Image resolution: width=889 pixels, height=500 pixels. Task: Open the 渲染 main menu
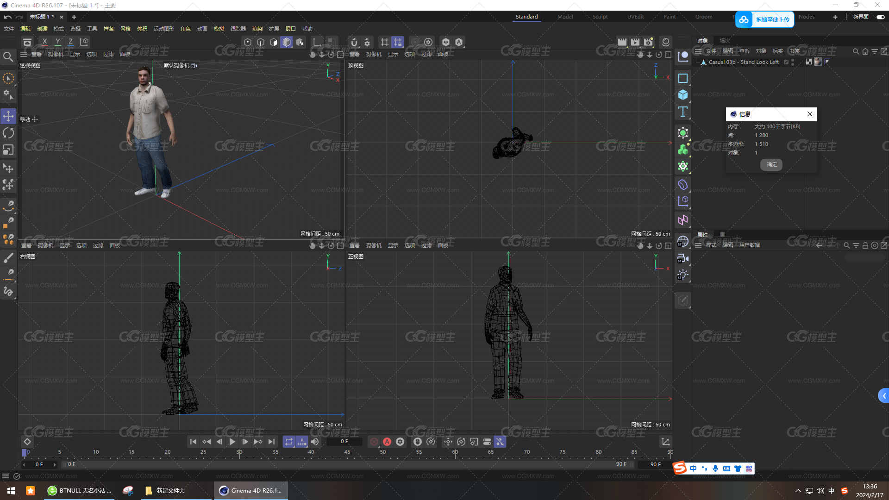click(257, 29)
